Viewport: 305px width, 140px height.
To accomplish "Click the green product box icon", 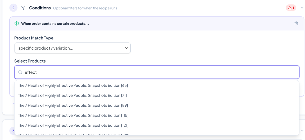I will click(17, 23).
